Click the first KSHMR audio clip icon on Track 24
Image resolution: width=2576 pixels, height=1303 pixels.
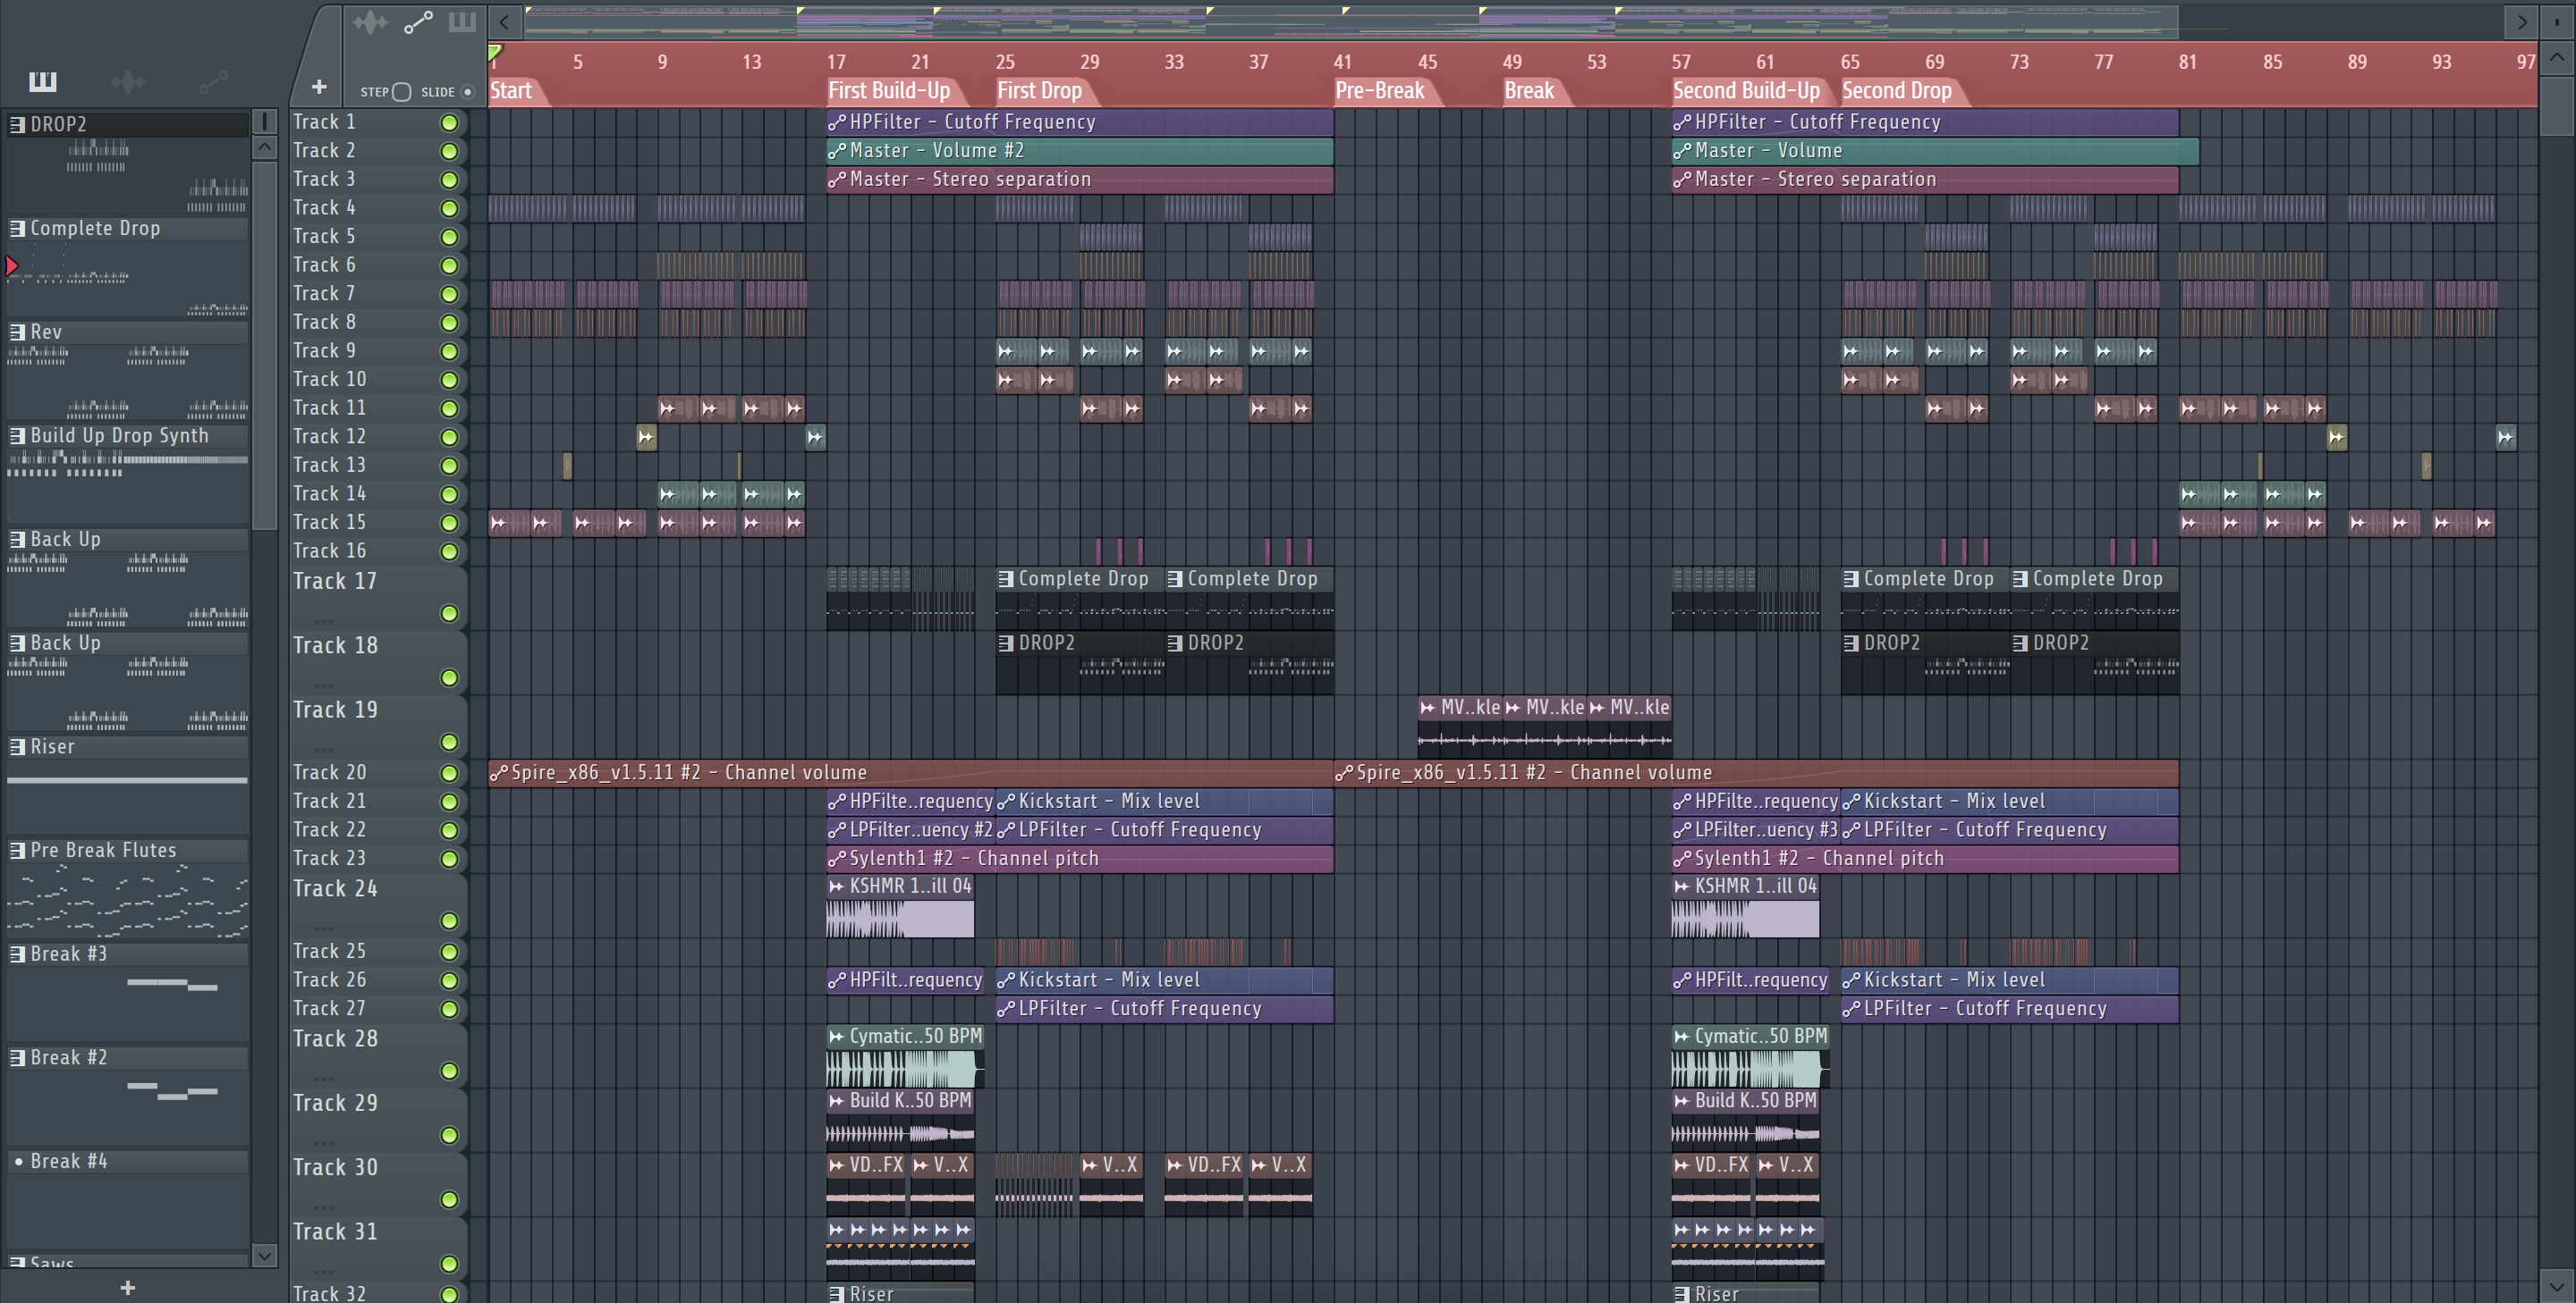(x=836, y=887)
